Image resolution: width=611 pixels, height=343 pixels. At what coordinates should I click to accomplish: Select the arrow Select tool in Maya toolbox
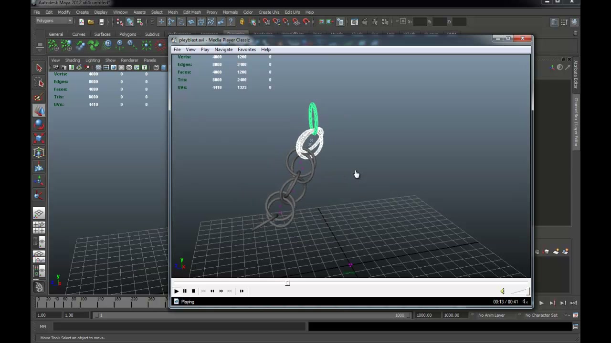[39, 68]
